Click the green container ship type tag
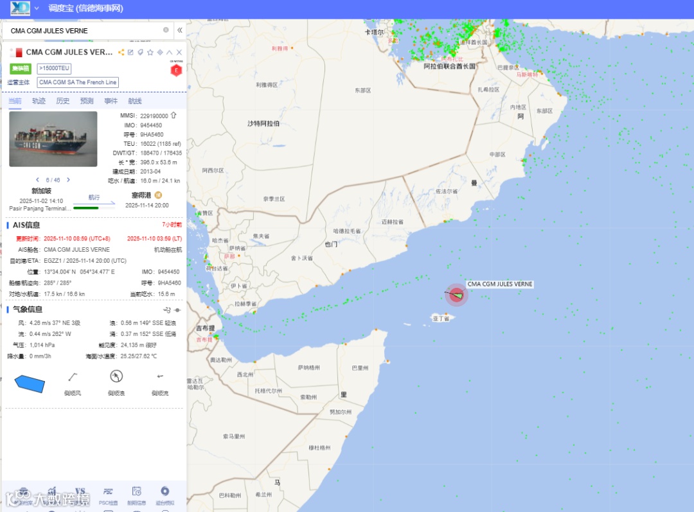Image resolution: width=694 pixels, height=512 pixels. coord(21,68)
